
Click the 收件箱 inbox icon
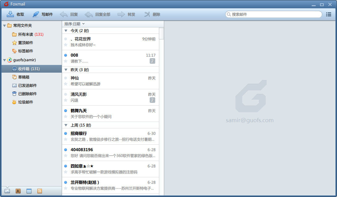pyautogui.click(x=15, y=69)
